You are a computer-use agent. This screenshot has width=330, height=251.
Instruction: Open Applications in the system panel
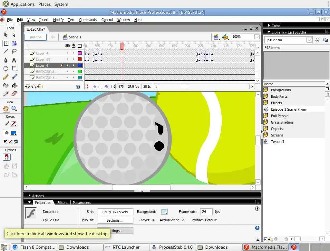(23, 4)
